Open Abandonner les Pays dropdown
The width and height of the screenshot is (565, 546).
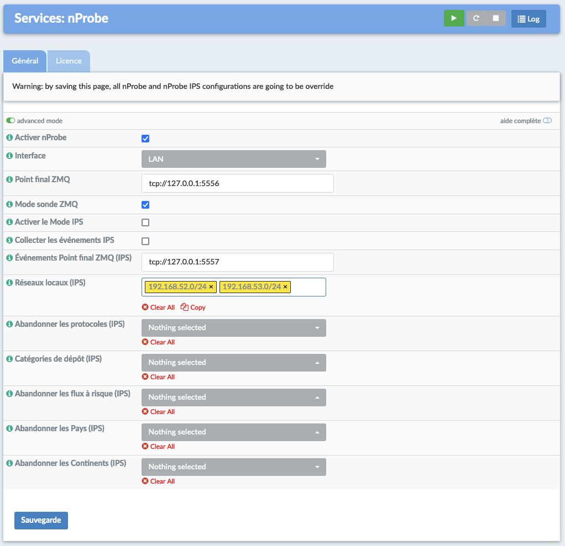[x=233, y=432]
